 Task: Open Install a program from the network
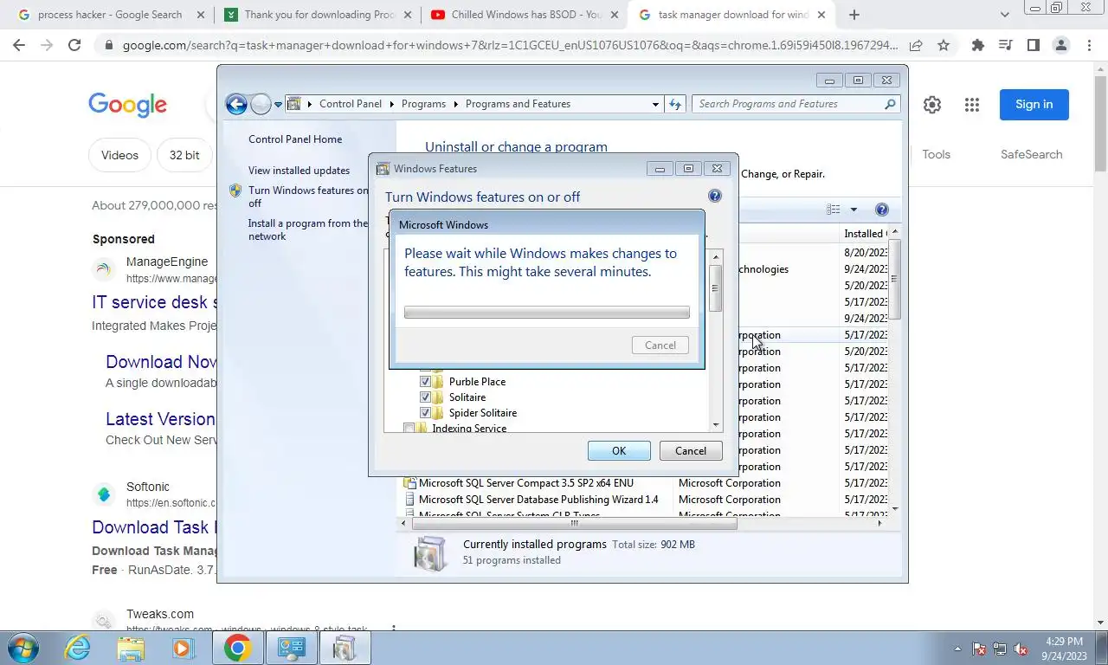(308, 229)
